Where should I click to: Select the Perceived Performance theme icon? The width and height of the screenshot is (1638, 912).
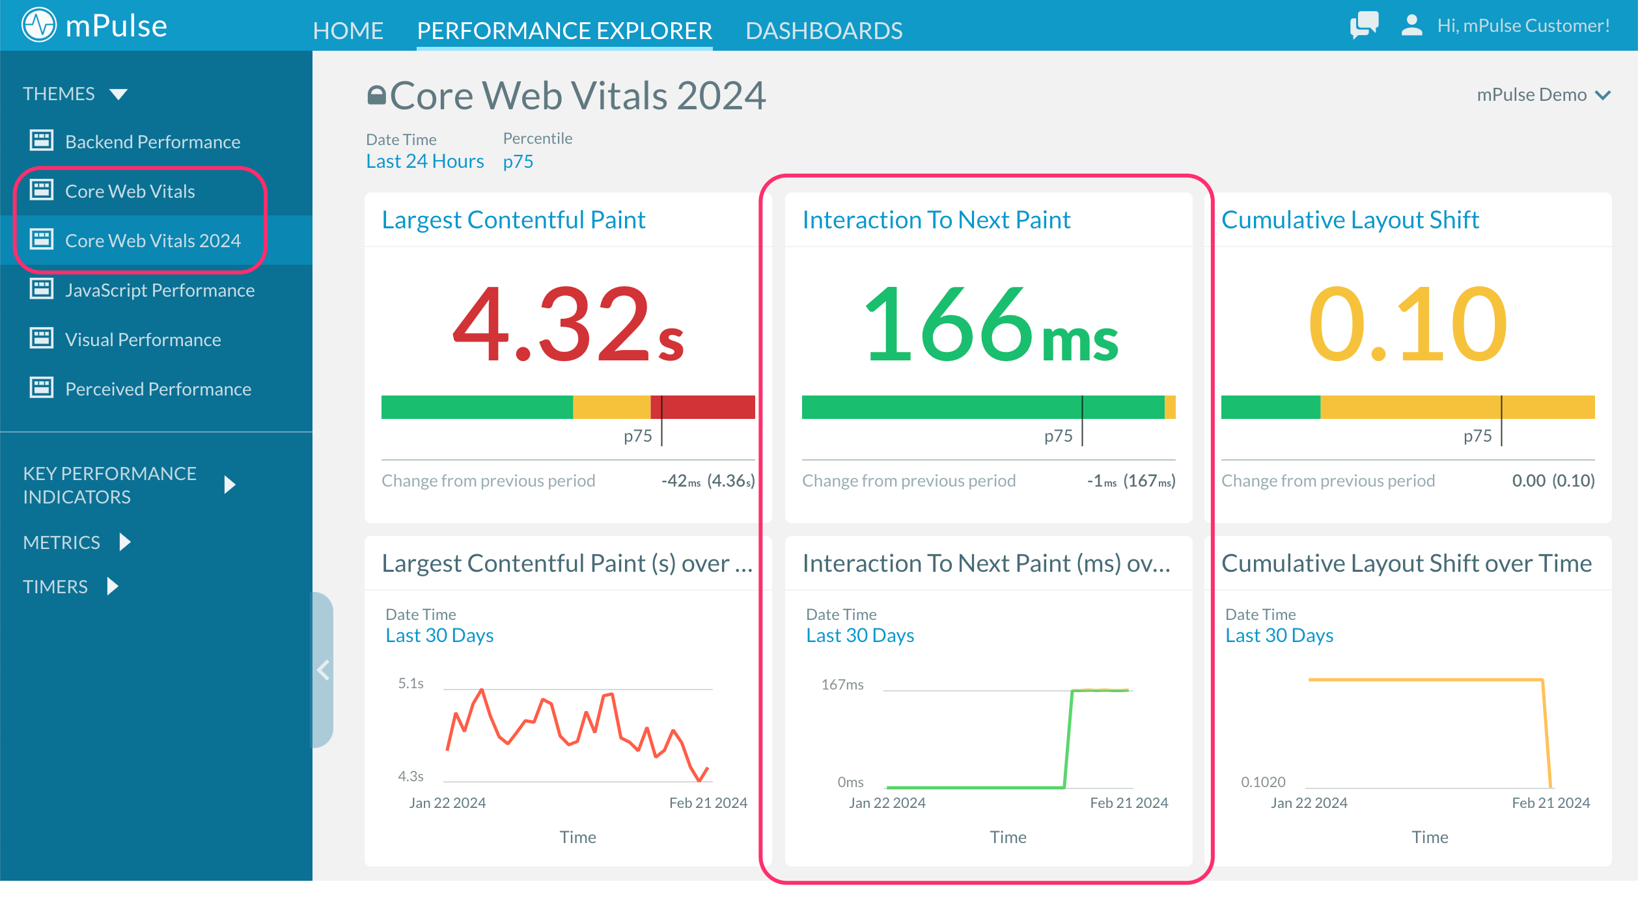[42, 388]
